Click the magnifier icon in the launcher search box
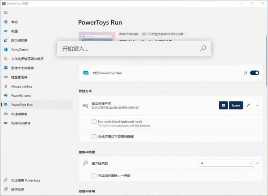Image resolution: width=268 pixels, height=196 pixels. [x=203, y=48]
